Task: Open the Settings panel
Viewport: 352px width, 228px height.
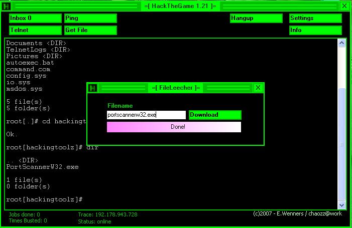Action: (x=315, y=18)
